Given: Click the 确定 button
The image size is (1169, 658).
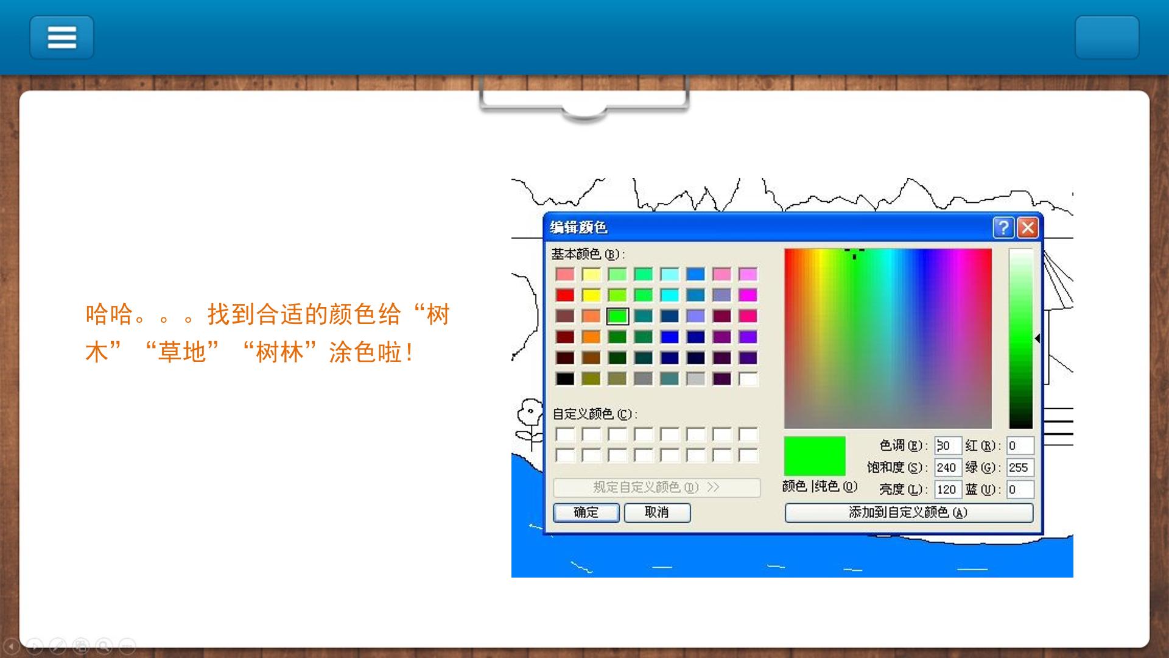Looking at the screenshot, I should pyautogui.click(x=586, y=512).
